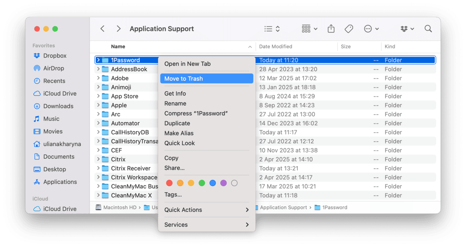The height and width of the screenshot is (247, 466).
Task: Go back with the left chevron
Action: pyautogui.click(x=102, y=29)
